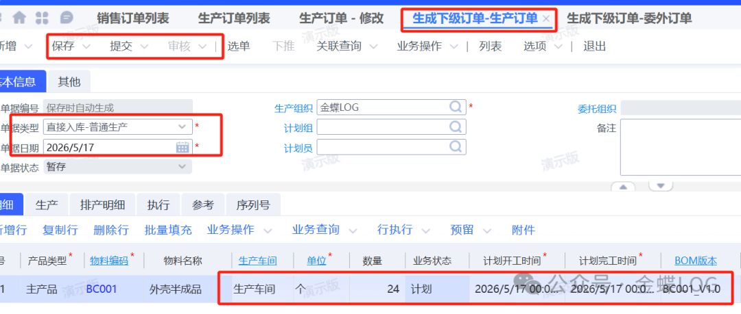Open calendar picker for 单据日期
This screenshot has width=741, height=314.
click(183, 147)
